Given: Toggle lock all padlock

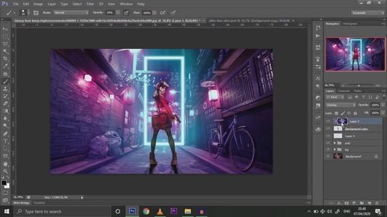Looking at the screenshot, I should [x=355, y=113].
